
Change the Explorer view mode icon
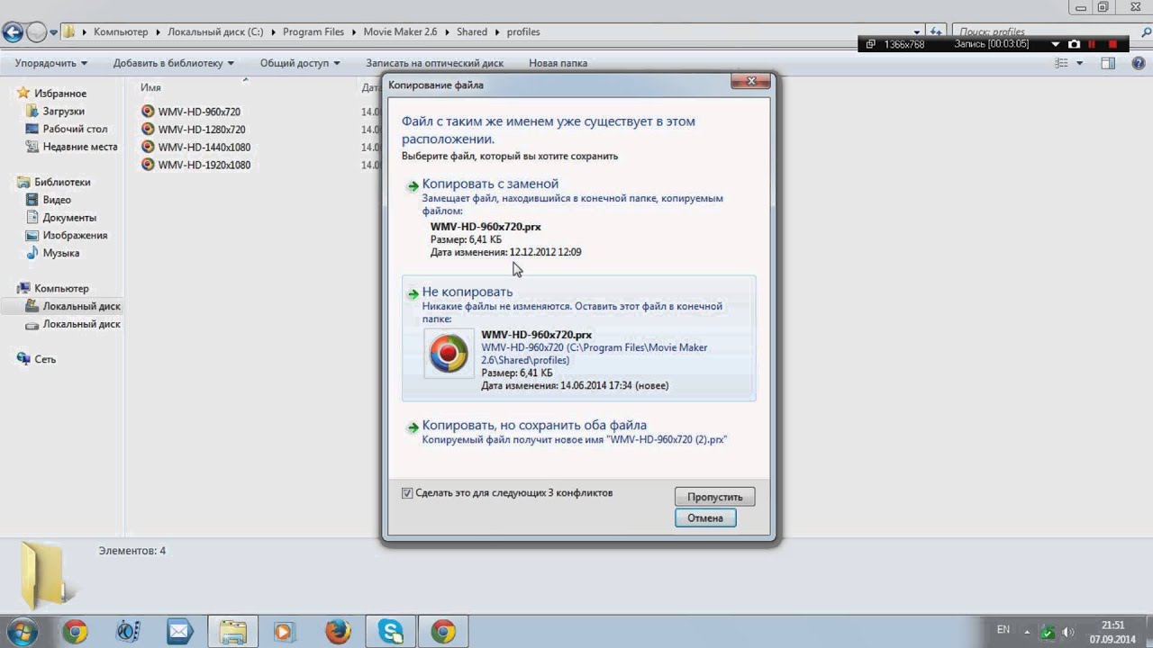point(1061,63)
